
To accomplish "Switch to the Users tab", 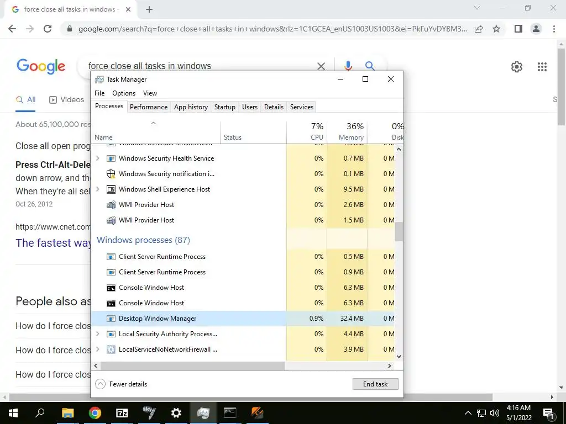I will (250, 107).
